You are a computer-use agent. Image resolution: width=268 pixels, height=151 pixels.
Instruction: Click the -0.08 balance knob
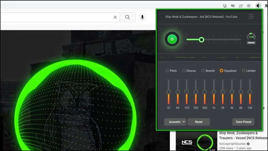click(251, 37)
